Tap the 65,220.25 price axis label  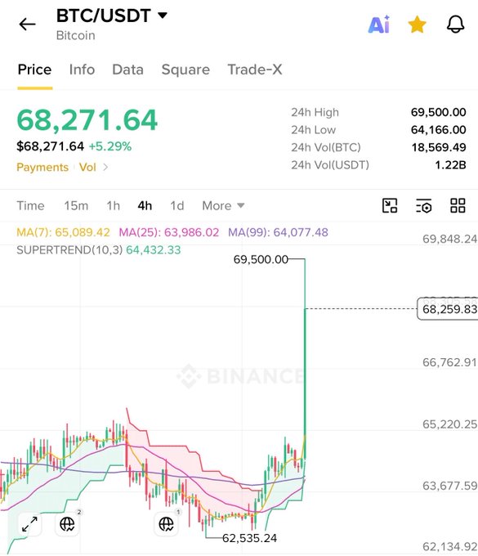tap(449, 424)
